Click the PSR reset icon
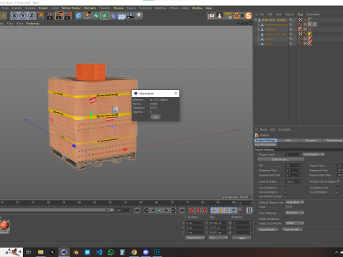The width and height of the screenshot is (343, 257). click(x=228, y=16)
